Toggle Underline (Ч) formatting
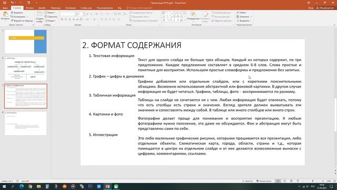 pyautogui.click(x=70, y=20)
